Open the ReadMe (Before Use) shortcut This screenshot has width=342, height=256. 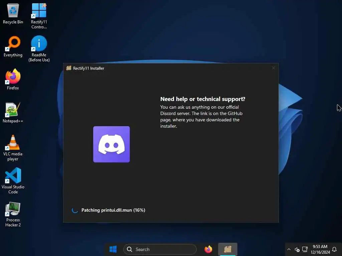[39, 49]
